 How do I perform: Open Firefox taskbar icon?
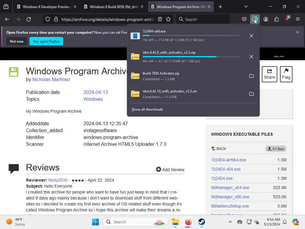tap(188, 222)
